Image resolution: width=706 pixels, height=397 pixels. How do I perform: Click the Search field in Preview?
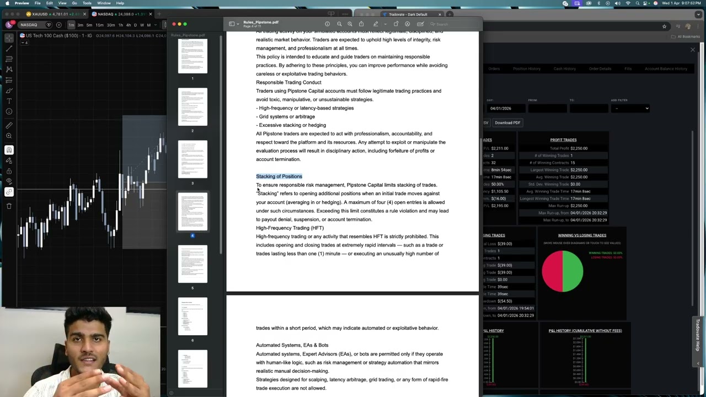coord(453,24)
